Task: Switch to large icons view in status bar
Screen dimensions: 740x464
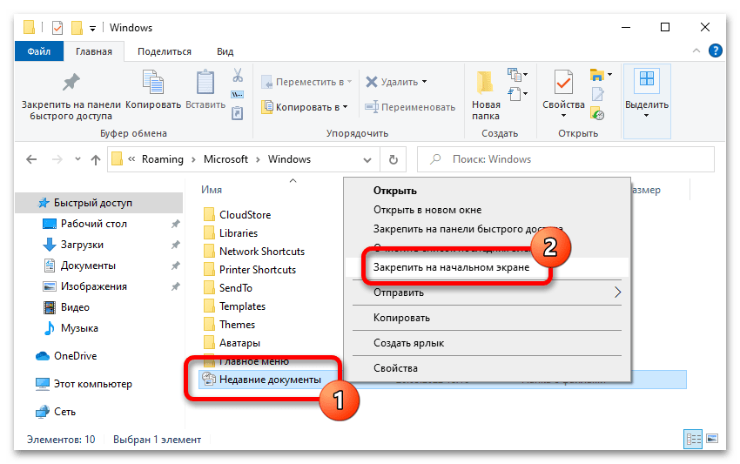Action: coord(712,440)
